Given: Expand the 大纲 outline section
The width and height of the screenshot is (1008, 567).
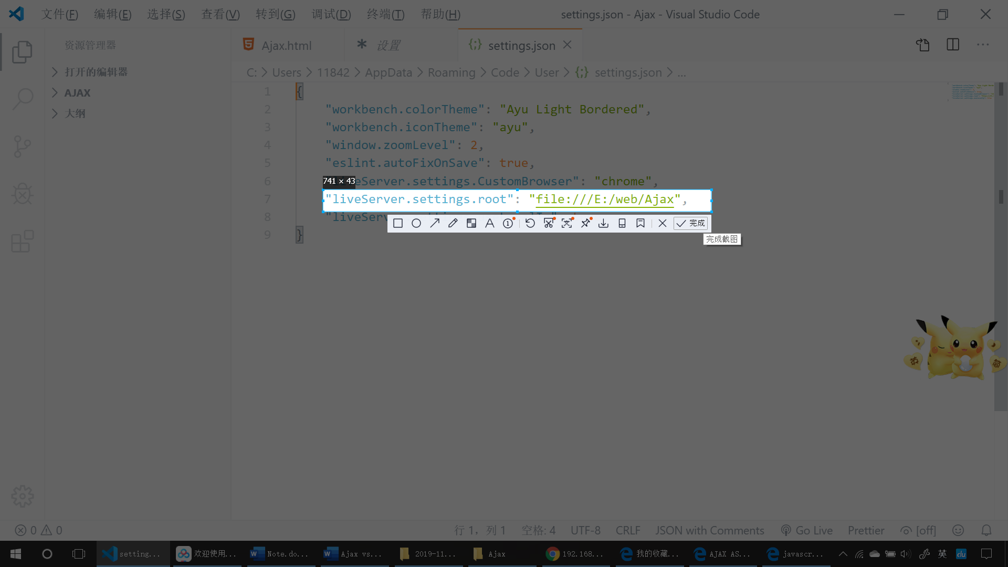Looking at the screenshot, I should (x=75, y=113).
